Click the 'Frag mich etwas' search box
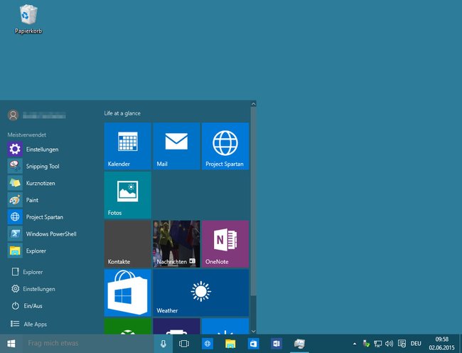 88,344
